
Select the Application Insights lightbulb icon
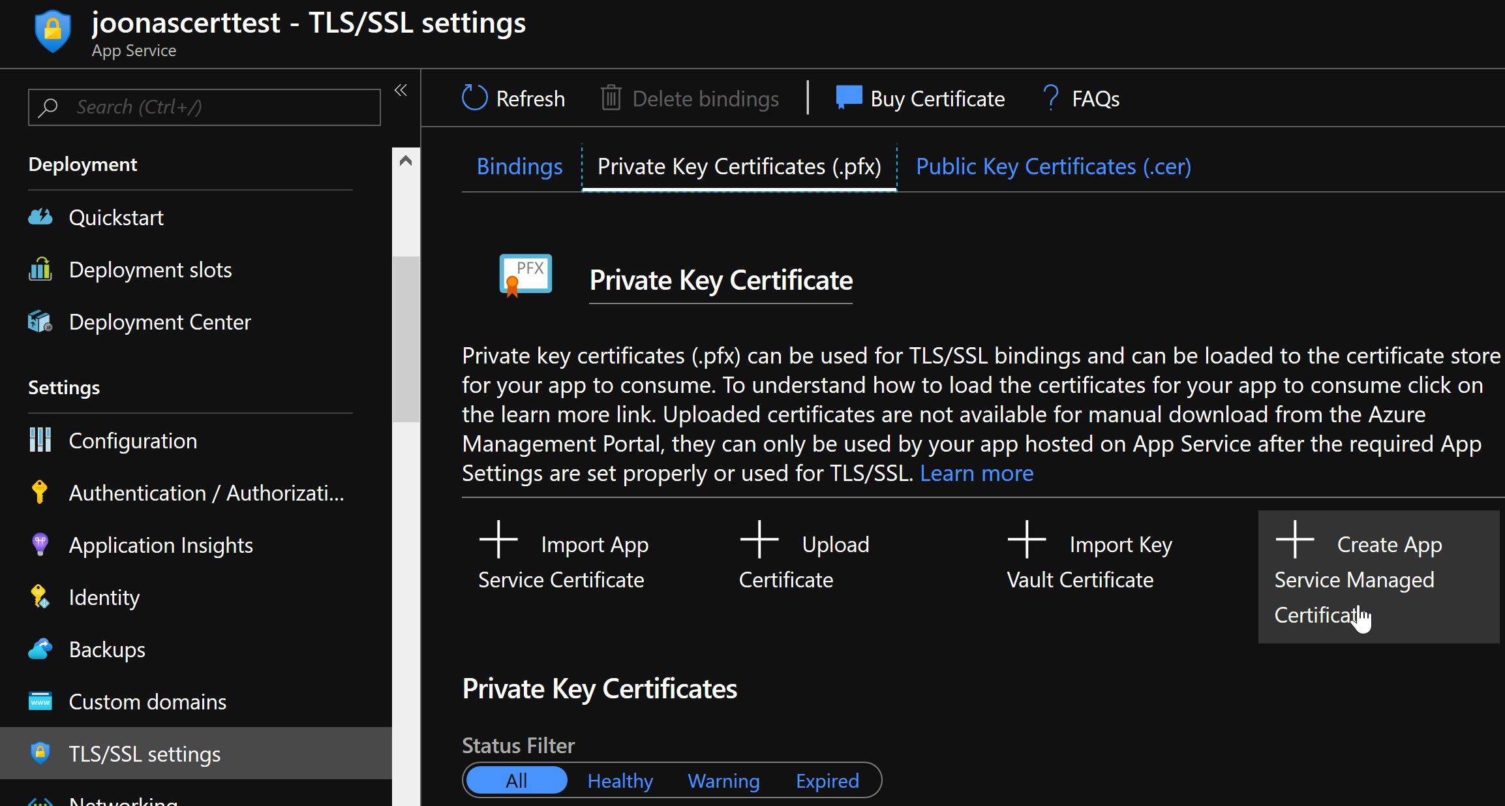pyautogui.click(x=40, y=544)
